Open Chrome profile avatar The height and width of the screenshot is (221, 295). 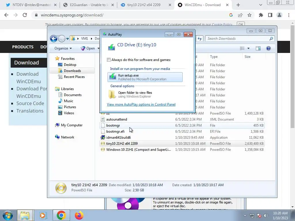(x=279, y=15)
